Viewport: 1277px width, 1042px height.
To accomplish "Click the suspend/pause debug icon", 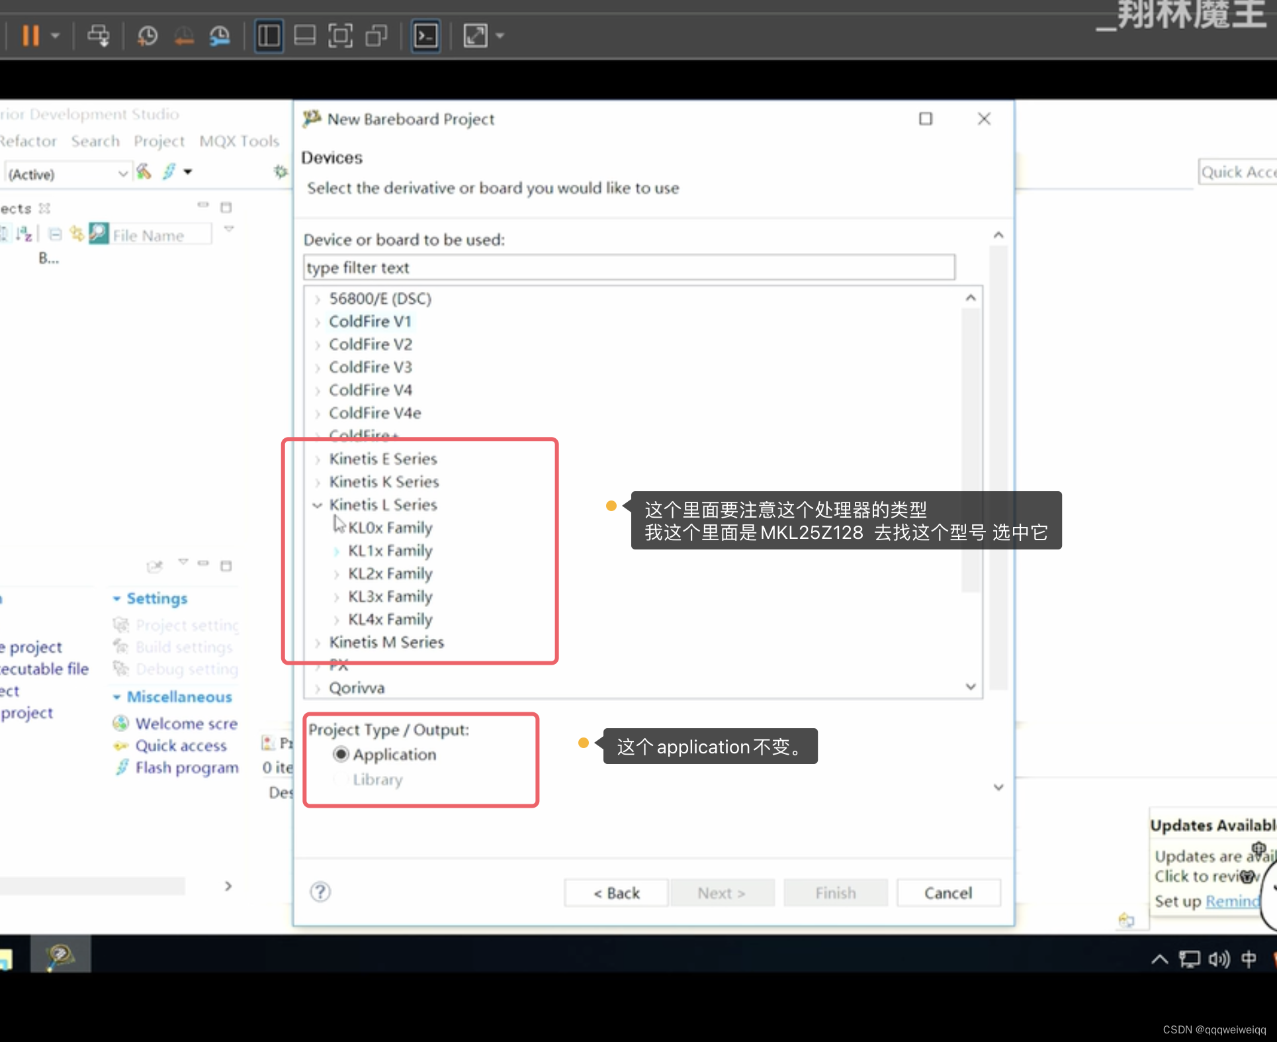I will [x=30, y=36].
